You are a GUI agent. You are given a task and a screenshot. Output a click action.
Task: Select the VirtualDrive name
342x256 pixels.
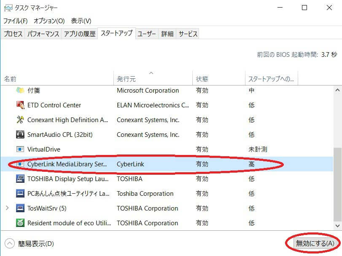tap(44, 149)
